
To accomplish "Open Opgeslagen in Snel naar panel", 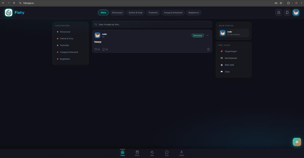I will click(231, 51).
